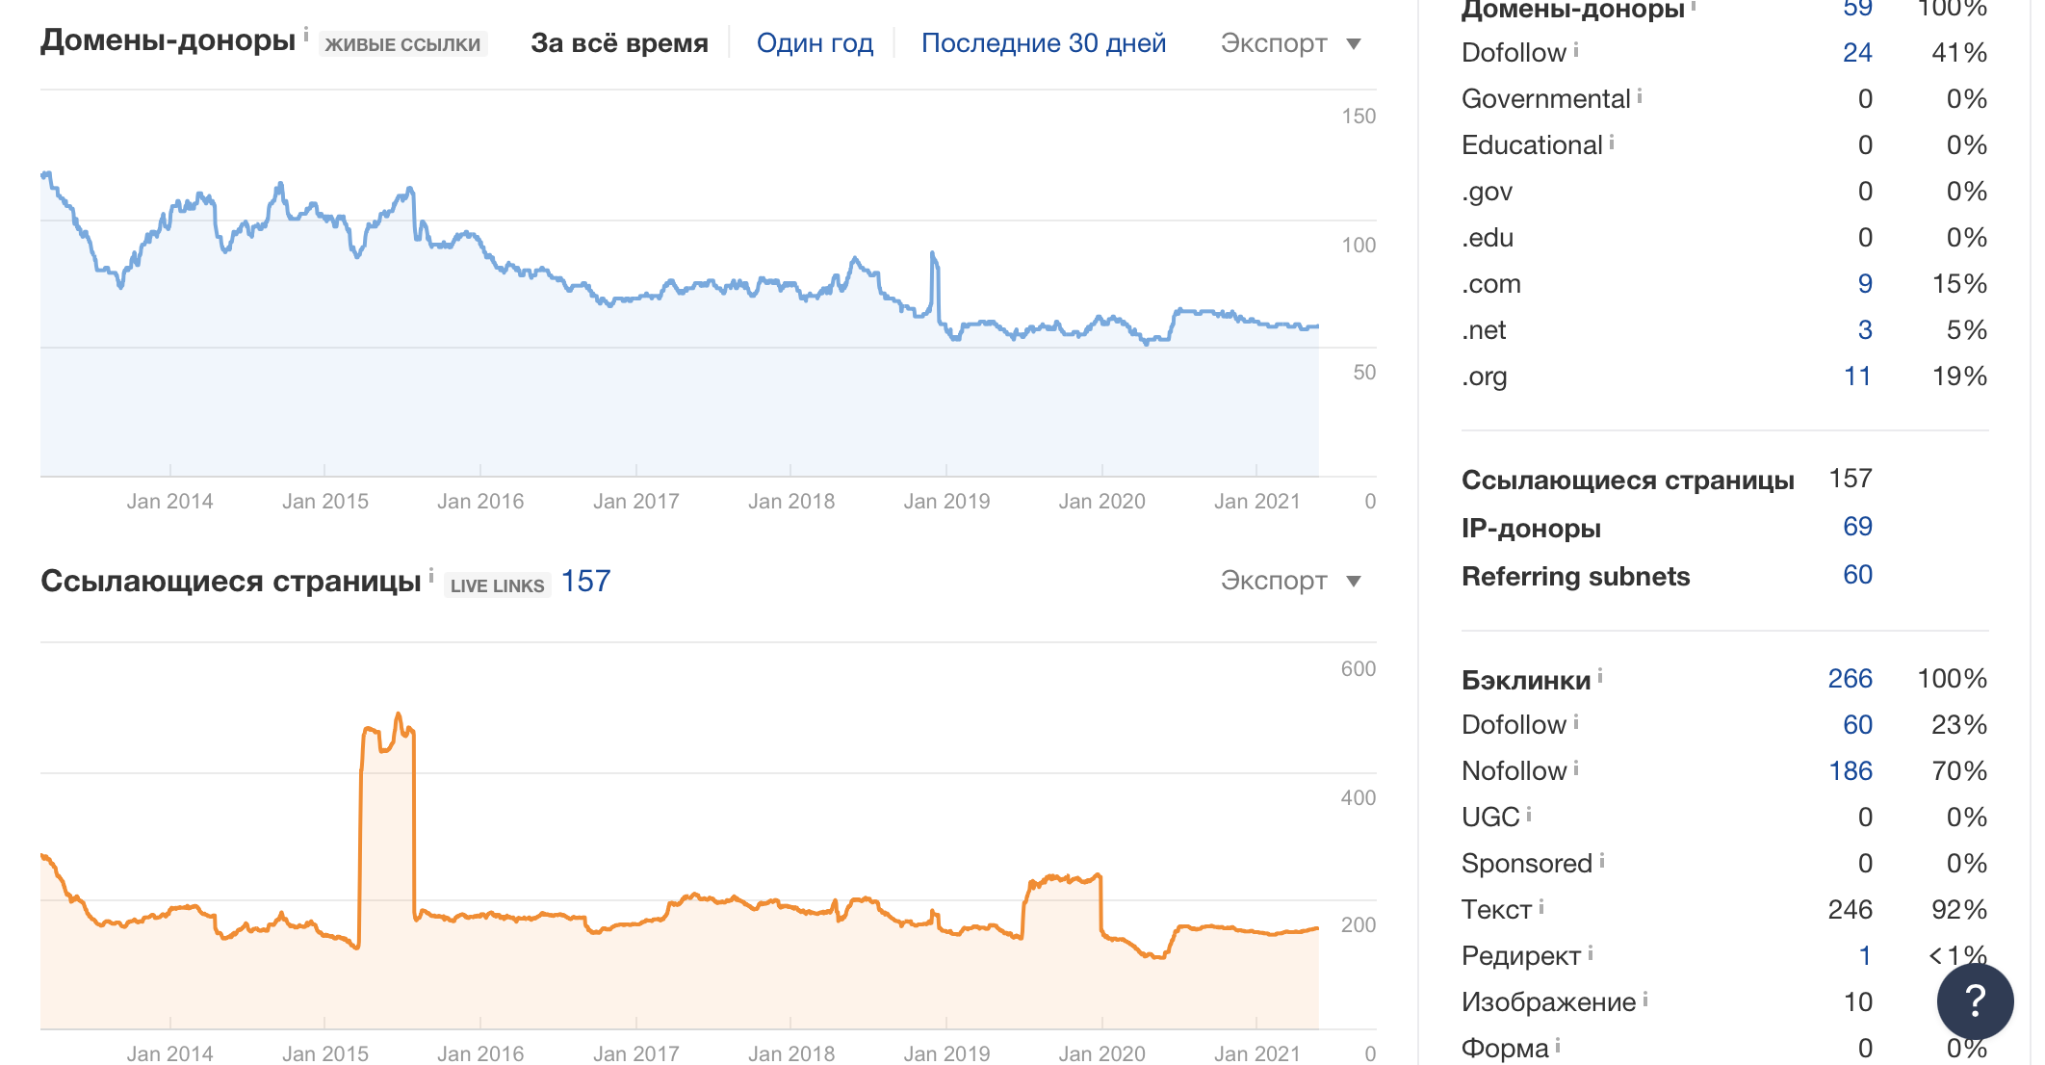Open the round help question mark button
The width and height of the screenshot is (2045, 1065).
(1975, 1001)
